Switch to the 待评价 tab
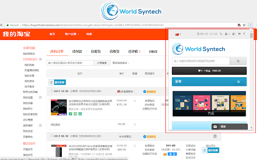257x160 pixels. point(135,52)
